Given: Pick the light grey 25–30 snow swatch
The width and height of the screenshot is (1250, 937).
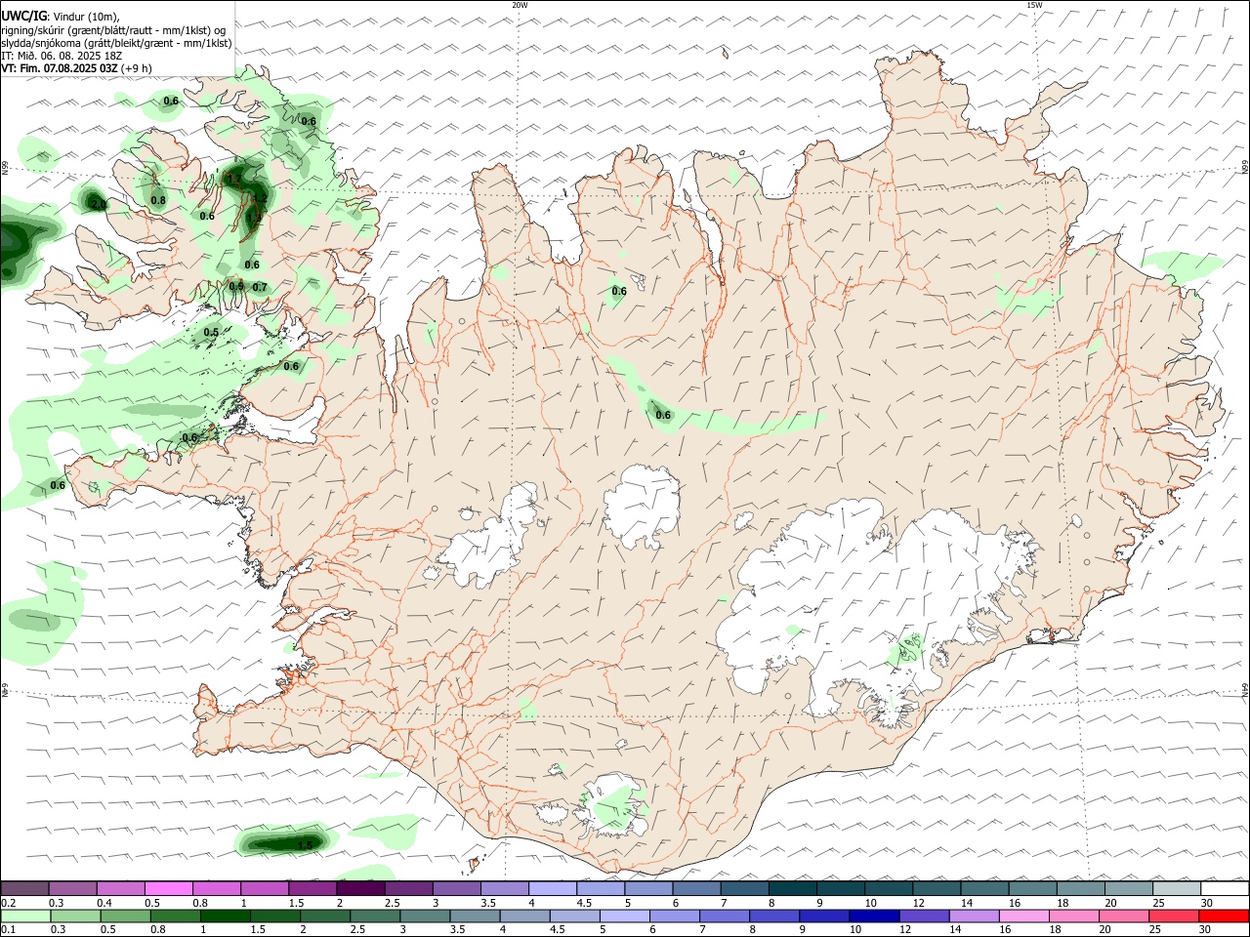Looking at the screenshot, I should 1177,888.
